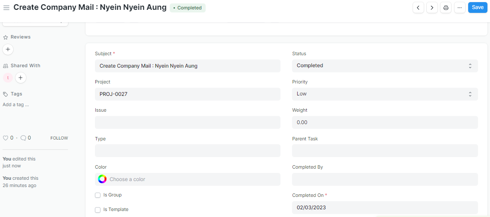Open the Completed On date 02/03/2023
Screen dimensions: 490x217
click(385, 208)
